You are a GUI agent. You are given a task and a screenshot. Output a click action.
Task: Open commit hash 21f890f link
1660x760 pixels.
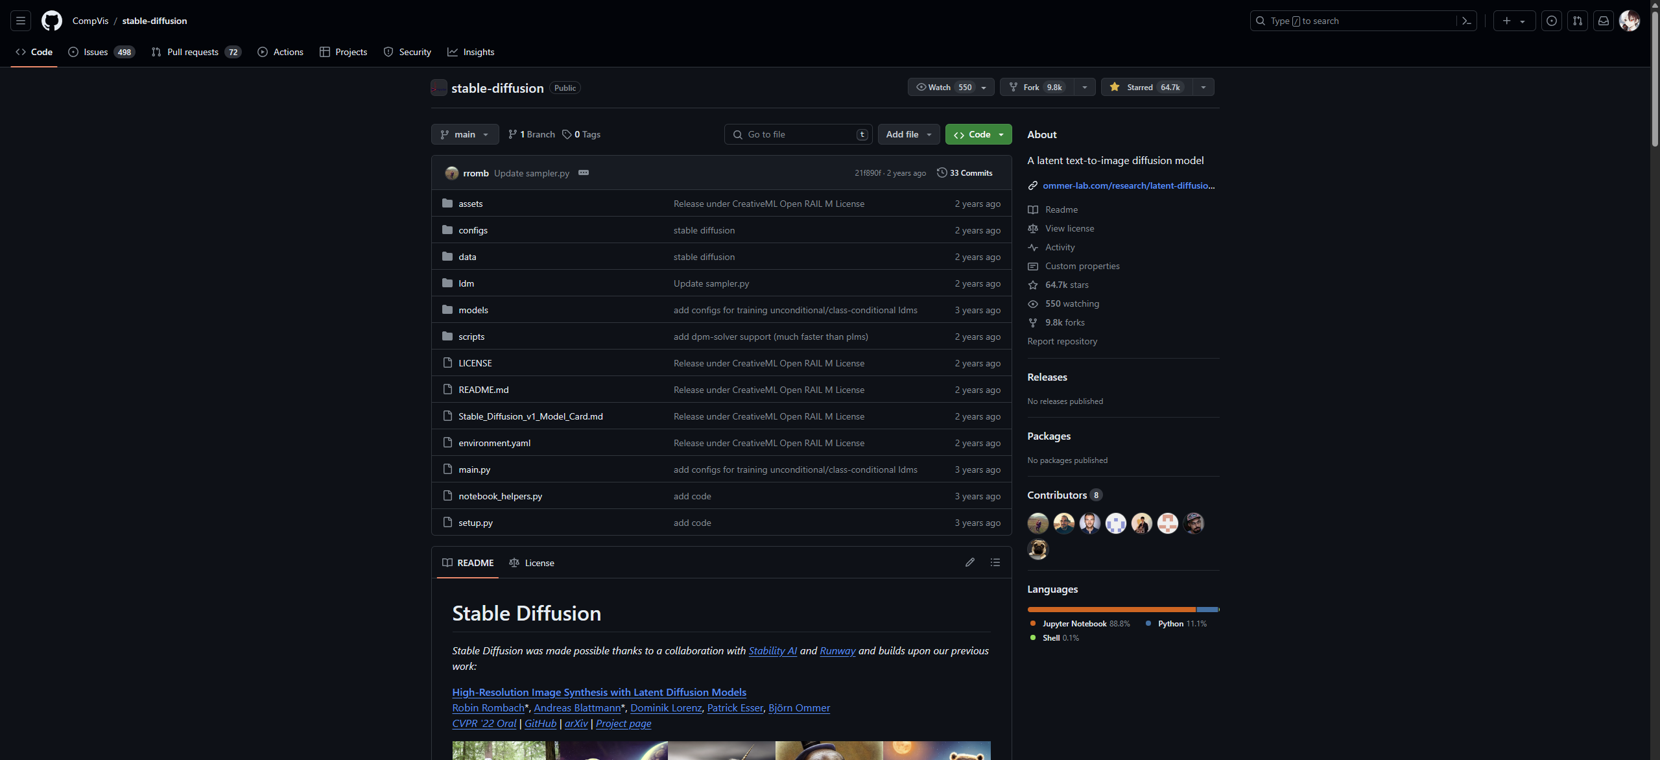coord(868,173)
